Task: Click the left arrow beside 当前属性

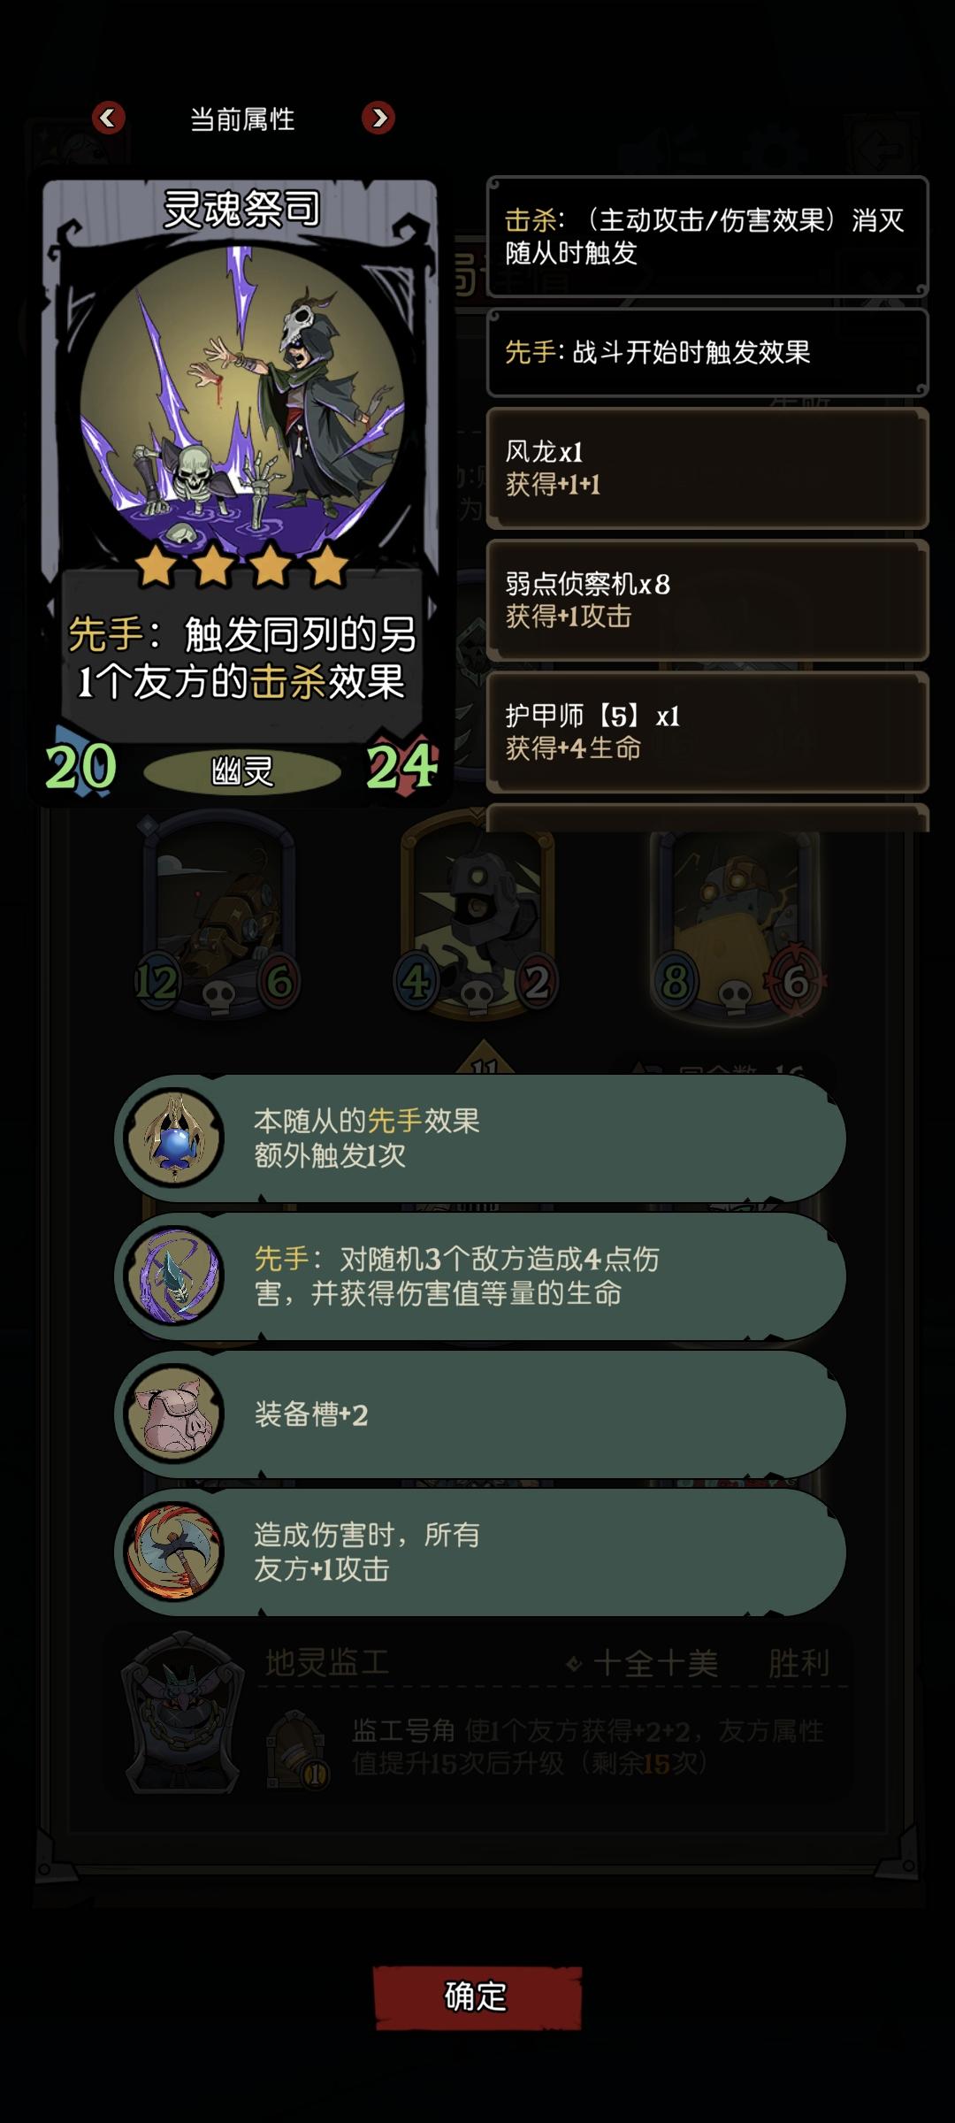Action: click(109, 118)
